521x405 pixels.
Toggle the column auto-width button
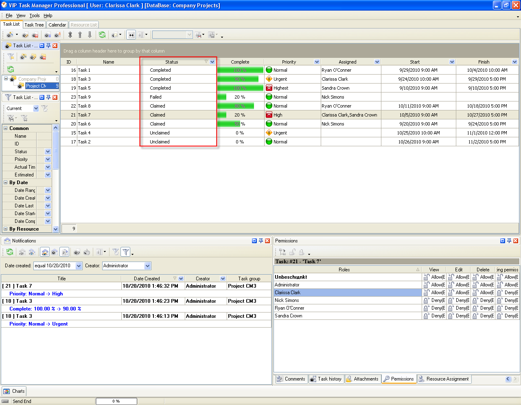click(x=131, y=35)
